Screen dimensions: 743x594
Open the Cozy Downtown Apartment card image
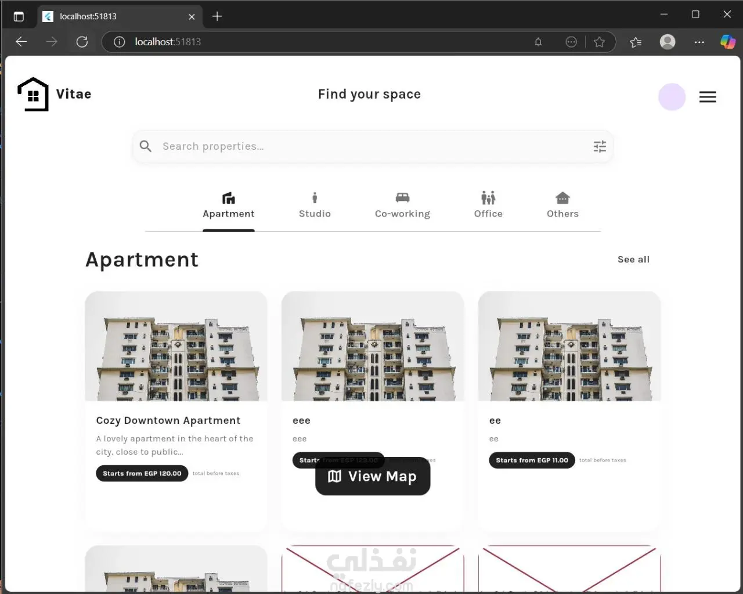coord(176,346)
